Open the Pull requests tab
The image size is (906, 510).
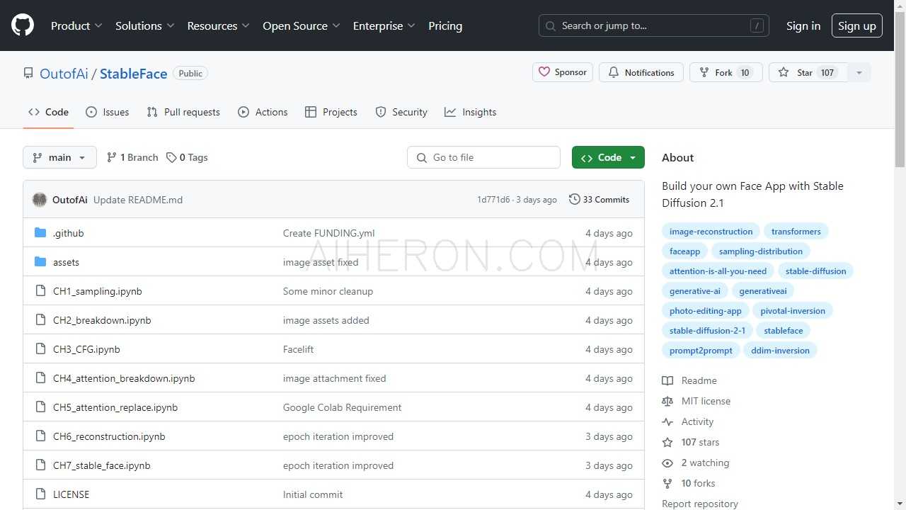tap(183, 112)
